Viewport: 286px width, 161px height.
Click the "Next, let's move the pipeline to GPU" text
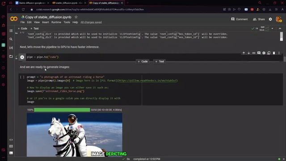[x=59, y=47]
